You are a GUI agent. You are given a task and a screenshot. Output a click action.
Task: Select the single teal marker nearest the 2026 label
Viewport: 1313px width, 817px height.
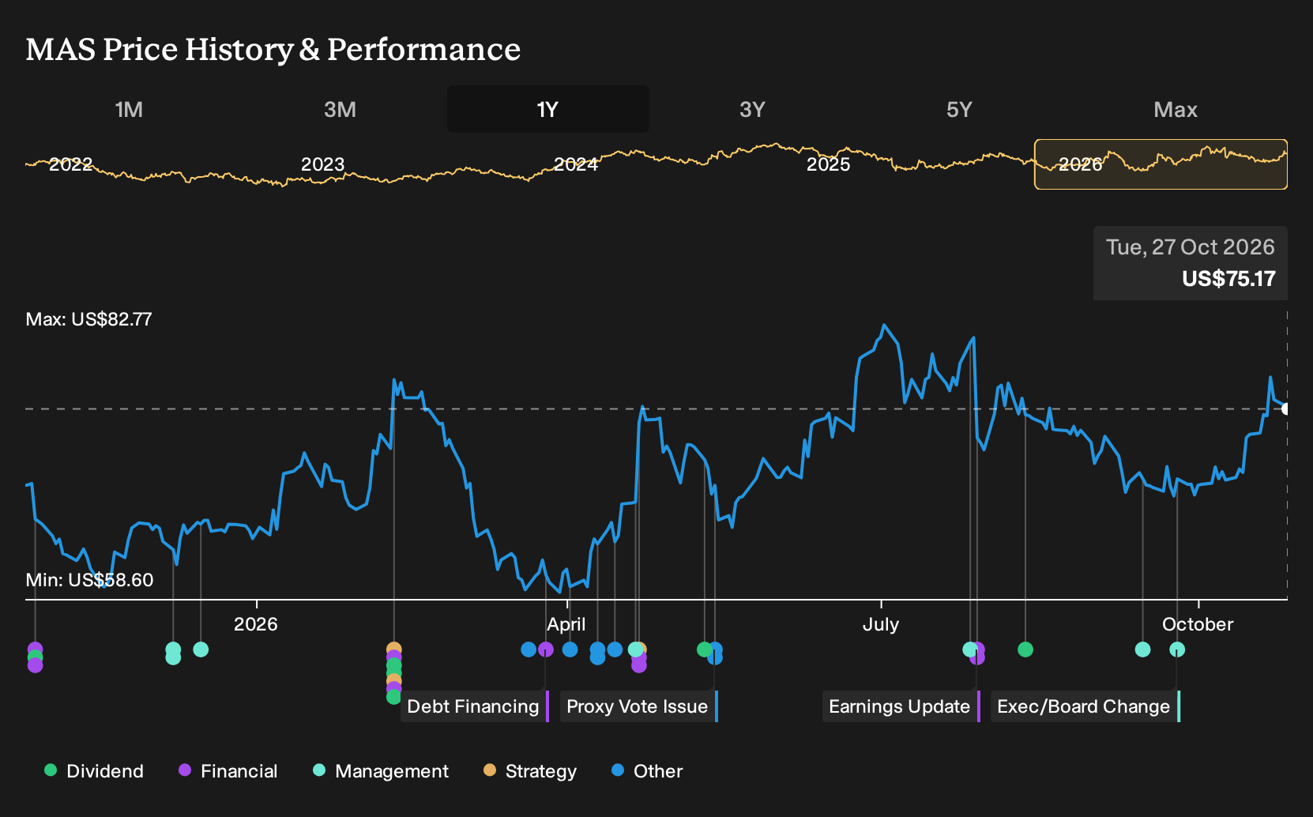tap(201, 649)
